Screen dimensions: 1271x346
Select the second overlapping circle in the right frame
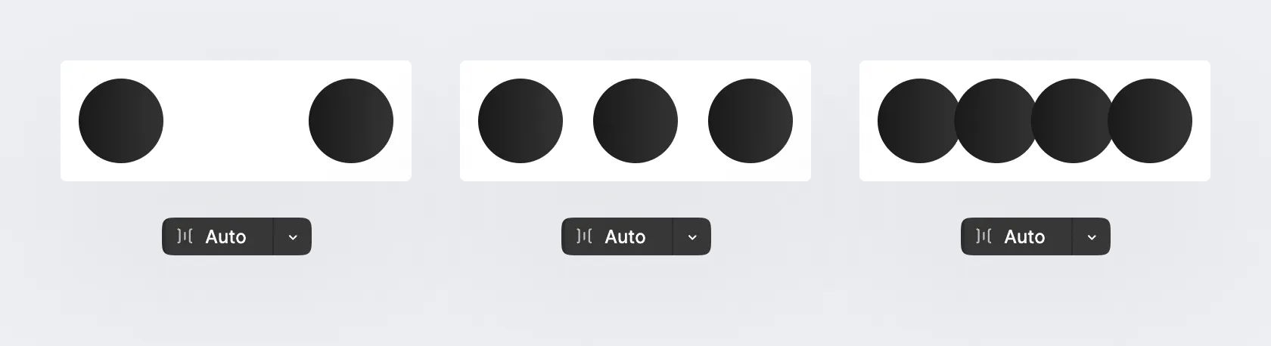(x=996, y=121)
